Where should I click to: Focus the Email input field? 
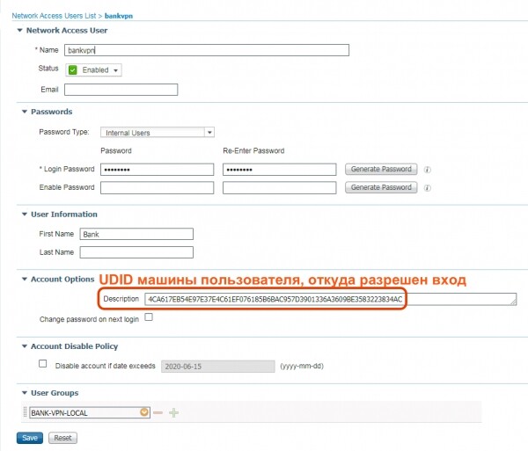tap(121, 90)
